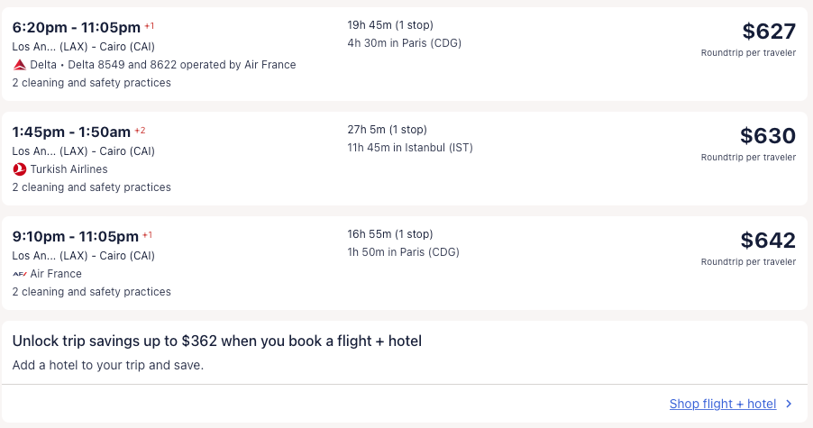The width and height of the screenshot is (813, 428).
Task: Click the Air France flight's cleaning and safety practices text
Action: point(91,292)
